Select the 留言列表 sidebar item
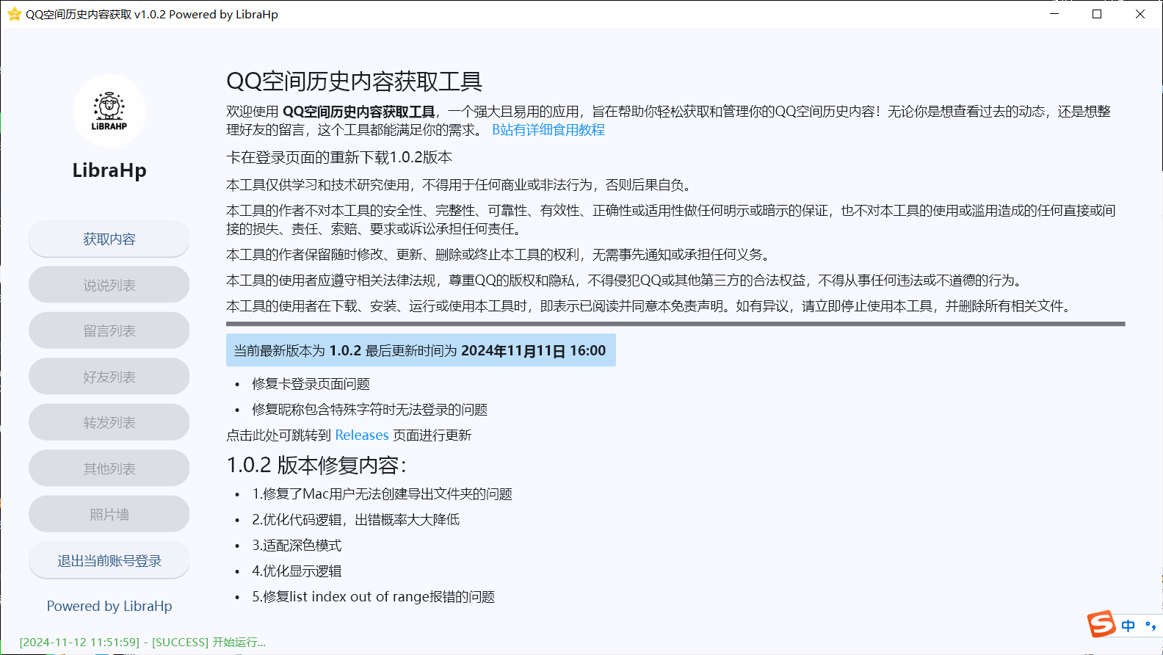1163x655 pixels. click(x=109, y=330)
